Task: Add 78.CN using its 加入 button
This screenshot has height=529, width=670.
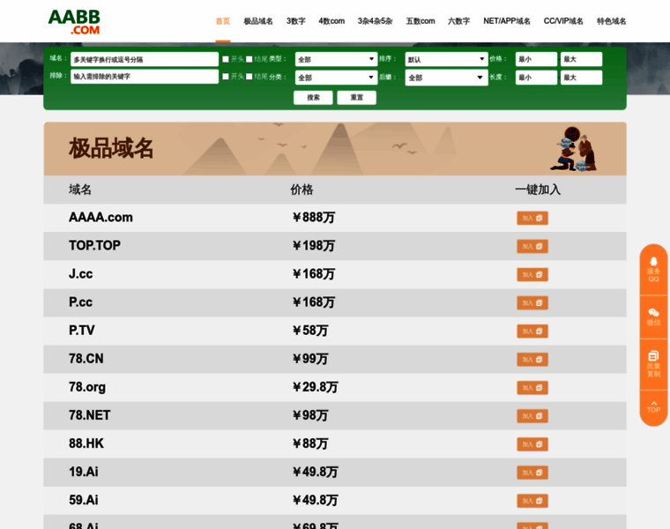Action: [x=532, y=359]
